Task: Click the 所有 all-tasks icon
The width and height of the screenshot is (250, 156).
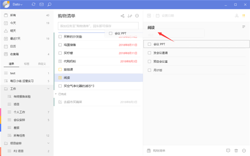Action: coord(6,15)
